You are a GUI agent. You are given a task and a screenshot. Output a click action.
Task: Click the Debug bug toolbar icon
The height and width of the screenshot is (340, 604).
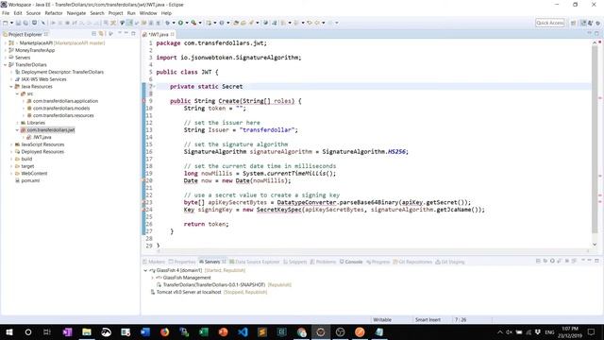(x=168, y=23)
